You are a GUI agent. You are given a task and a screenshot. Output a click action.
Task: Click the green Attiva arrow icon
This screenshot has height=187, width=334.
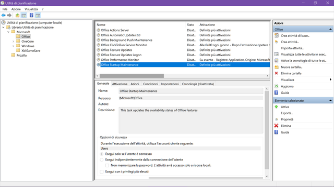click(x=277, y=106)
